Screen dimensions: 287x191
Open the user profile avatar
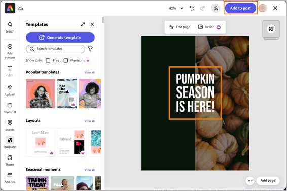point(263,8)
